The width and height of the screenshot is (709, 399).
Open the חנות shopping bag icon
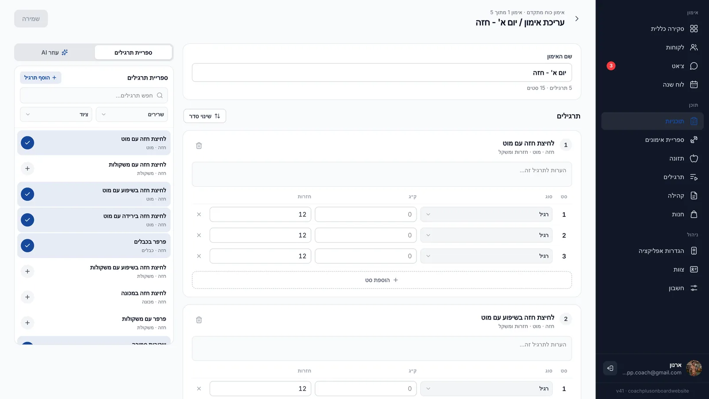tap(694, 214)
